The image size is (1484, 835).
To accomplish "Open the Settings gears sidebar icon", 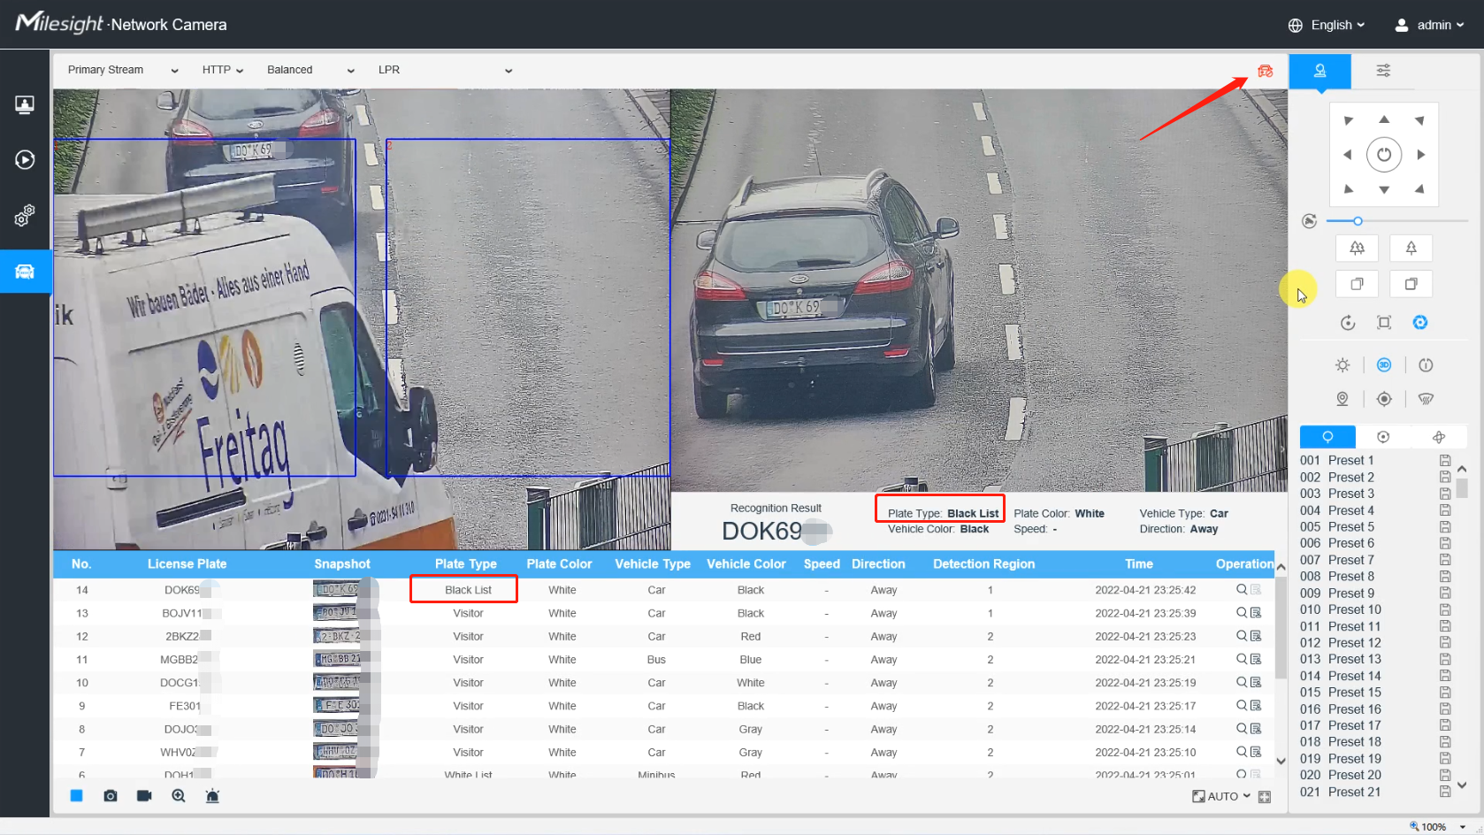I will point(25,215).
